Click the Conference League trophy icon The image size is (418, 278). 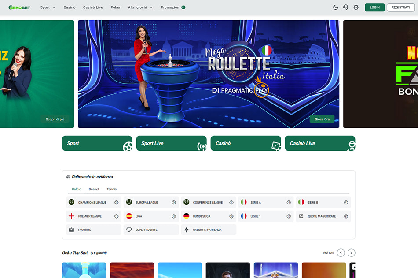coord(187,202)
